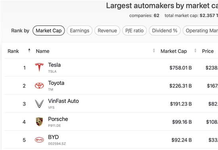Sort table using Rank column arrows
The height and width of the screenshot is (150, 218).
pos(29,50)
